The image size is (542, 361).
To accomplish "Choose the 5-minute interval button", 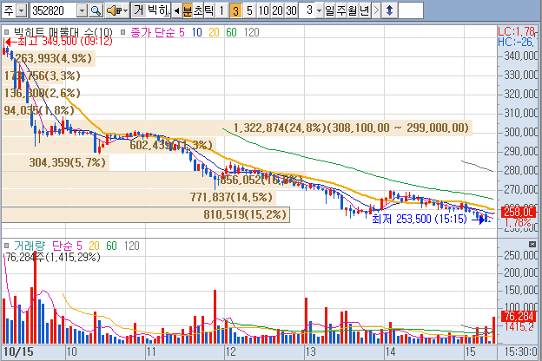I will (249, 11).
